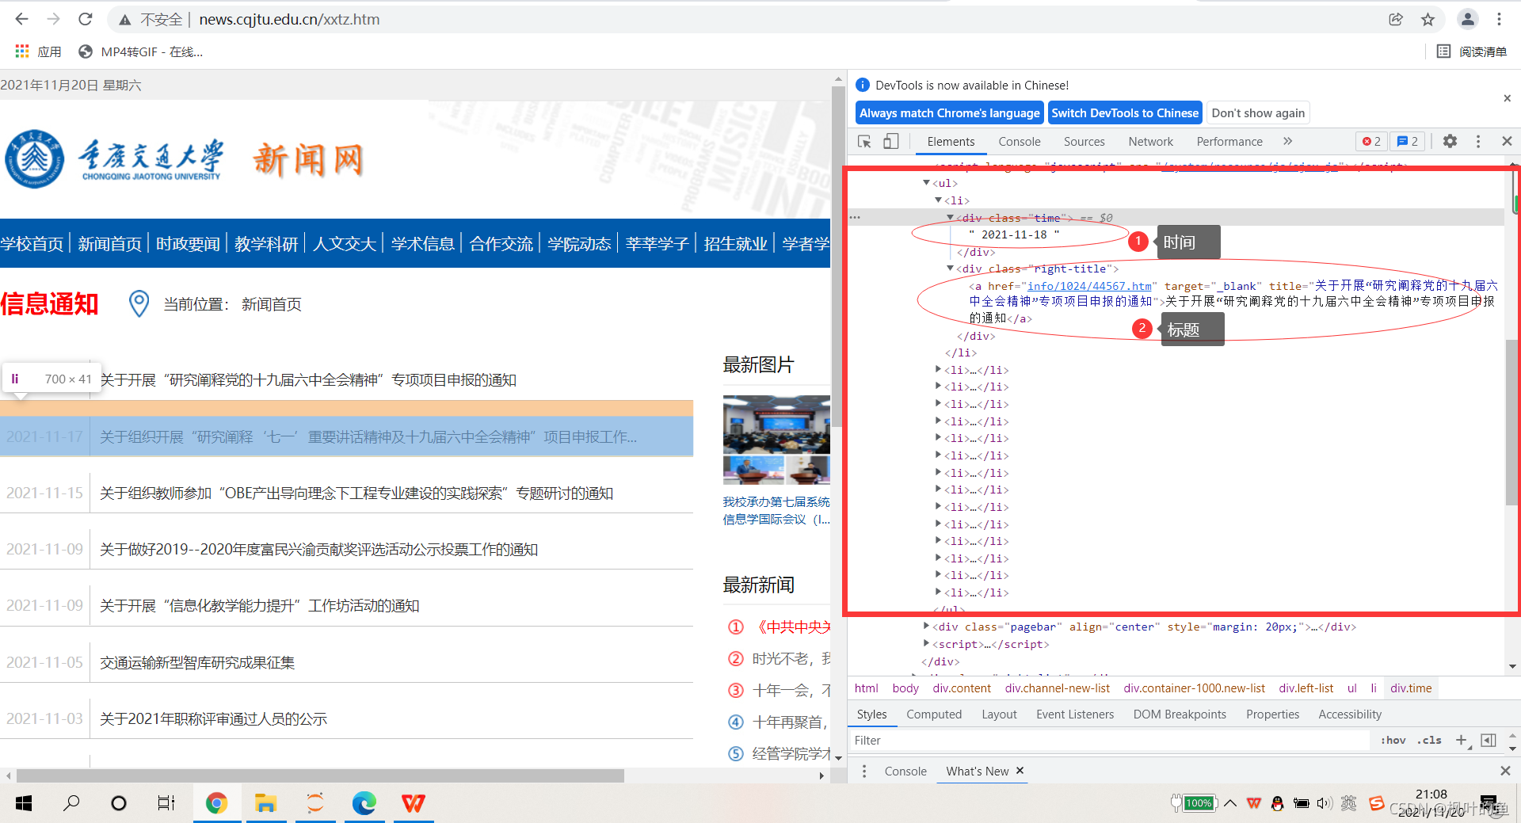This screenshot has width=1521, height=823.
Task: Open the Layout tab
Action: click(x=999, y=714)
